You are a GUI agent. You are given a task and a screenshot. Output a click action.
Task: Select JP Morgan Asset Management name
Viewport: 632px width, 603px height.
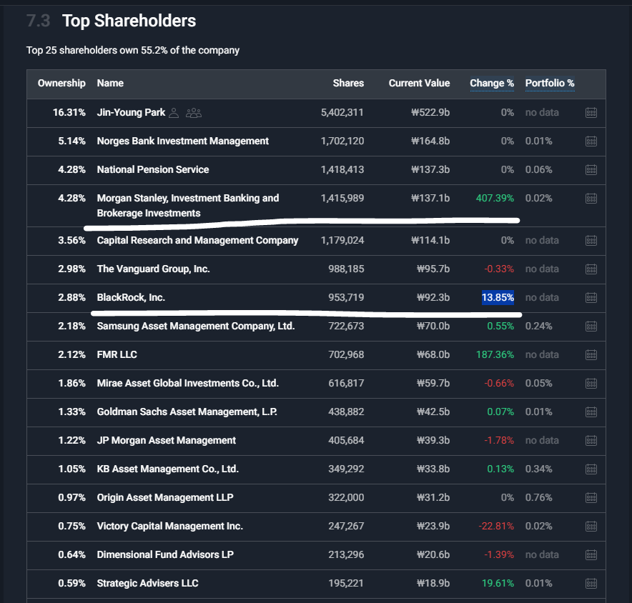pos(166,441)
